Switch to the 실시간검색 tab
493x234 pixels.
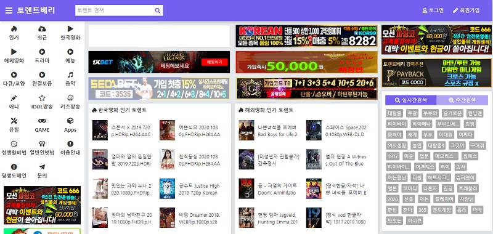[411, 100]
